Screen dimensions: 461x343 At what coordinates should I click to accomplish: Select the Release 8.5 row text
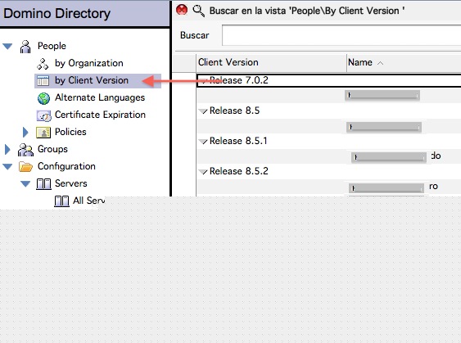[235, 111]
